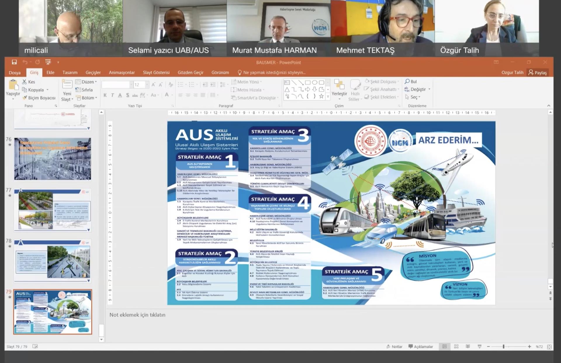Align text left in paragraph group
Image resolution: width=561 pixels, height=363 pixels.
pyautogui.click(x=181, y=95)
